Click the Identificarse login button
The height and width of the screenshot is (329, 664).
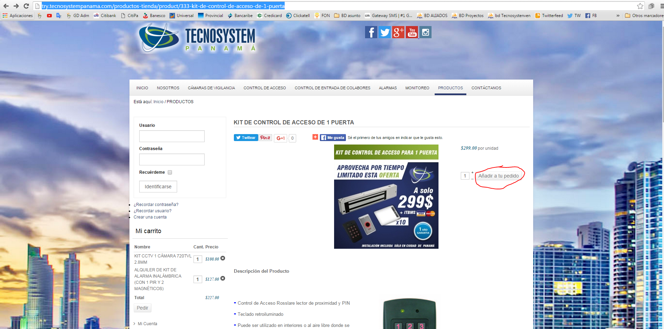point(158,187)
